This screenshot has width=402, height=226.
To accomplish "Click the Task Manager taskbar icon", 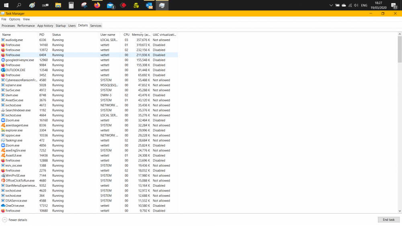I will (x=162, y=5).
